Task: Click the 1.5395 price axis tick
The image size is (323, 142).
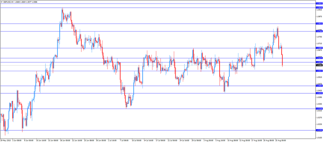Action: 319,98
